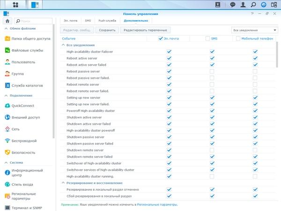Collapse the Все уведомления group

pyautogui.click(x=63, y=45)
